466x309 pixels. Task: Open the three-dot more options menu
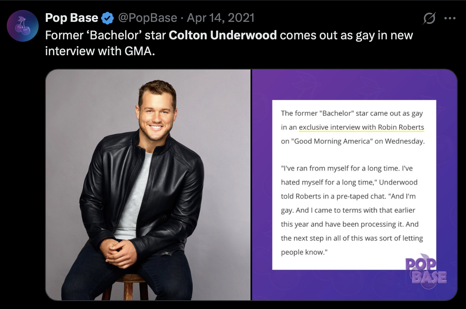pos(449,18)
